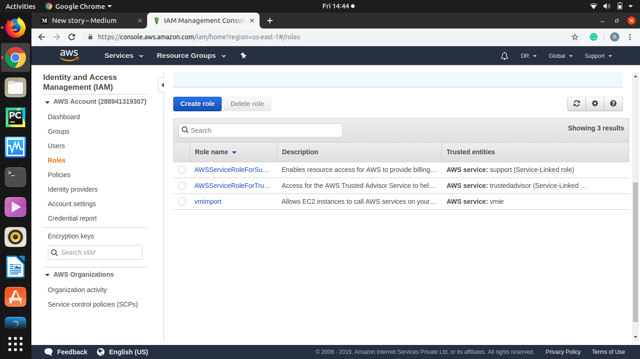Switch to the New story – Medium tab
This screenshot has height=359, width=640.
coord(91,21)
